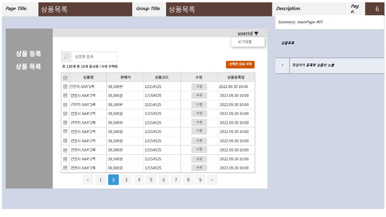The image size is (386, 217).
Task: Select page 3 in pagination
Action: pyautogui.click(x=126, y=180)
